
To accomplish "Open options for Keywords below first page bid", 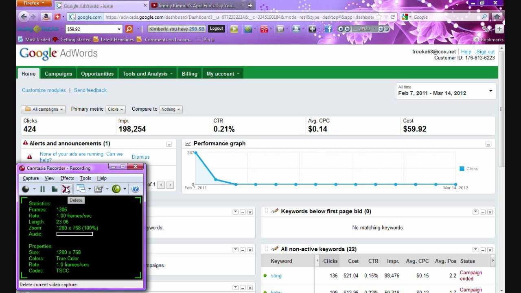I will (475, 212).
